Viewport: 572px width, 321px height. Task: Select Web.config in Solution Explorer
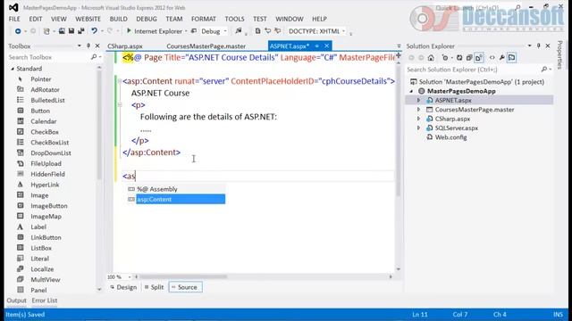[x=450, y=137]
